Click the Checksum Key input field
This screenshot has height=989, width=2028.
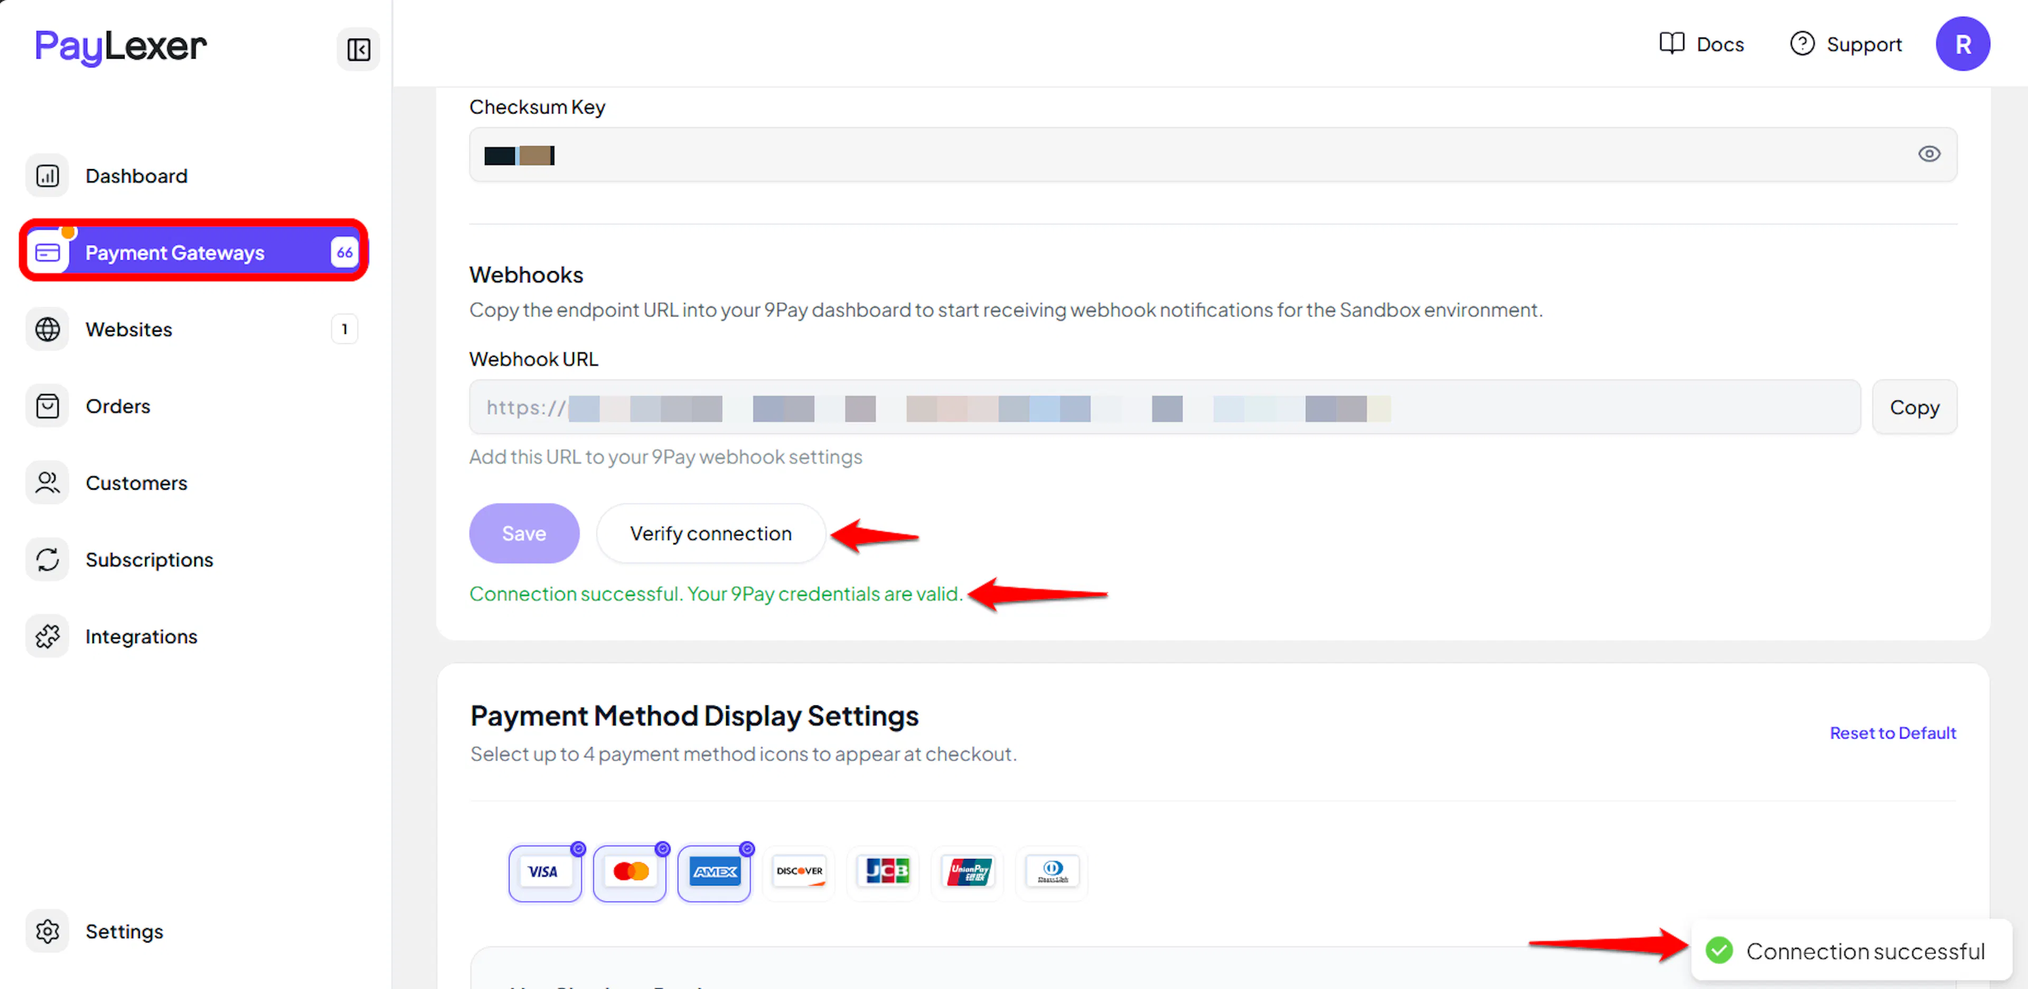[1213, 155]
